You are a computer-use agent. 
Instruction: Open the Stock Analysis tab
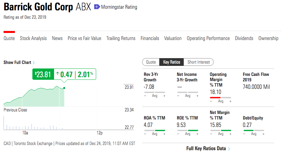[x=33, y=38]
